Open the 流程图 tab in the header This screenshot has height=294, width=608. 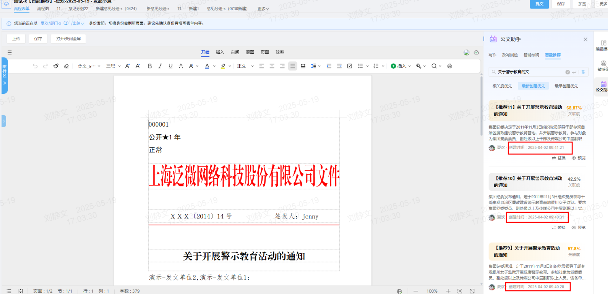click(43, 8)
